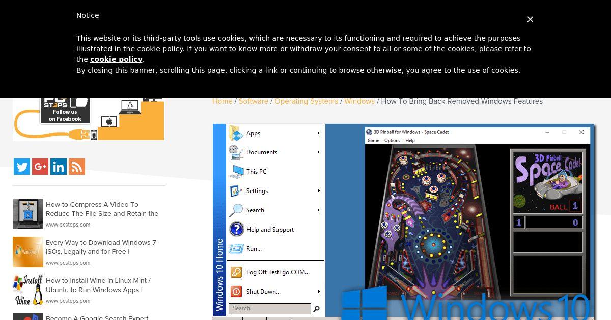Screen dimensions: 611x320
Task: Expand the Documents submenu arrow
Action: [319, 152]
